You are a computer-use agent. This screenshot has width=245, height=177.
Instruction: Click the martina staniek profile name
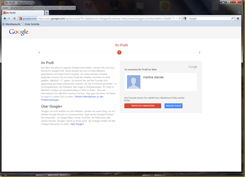pos(153,77)
